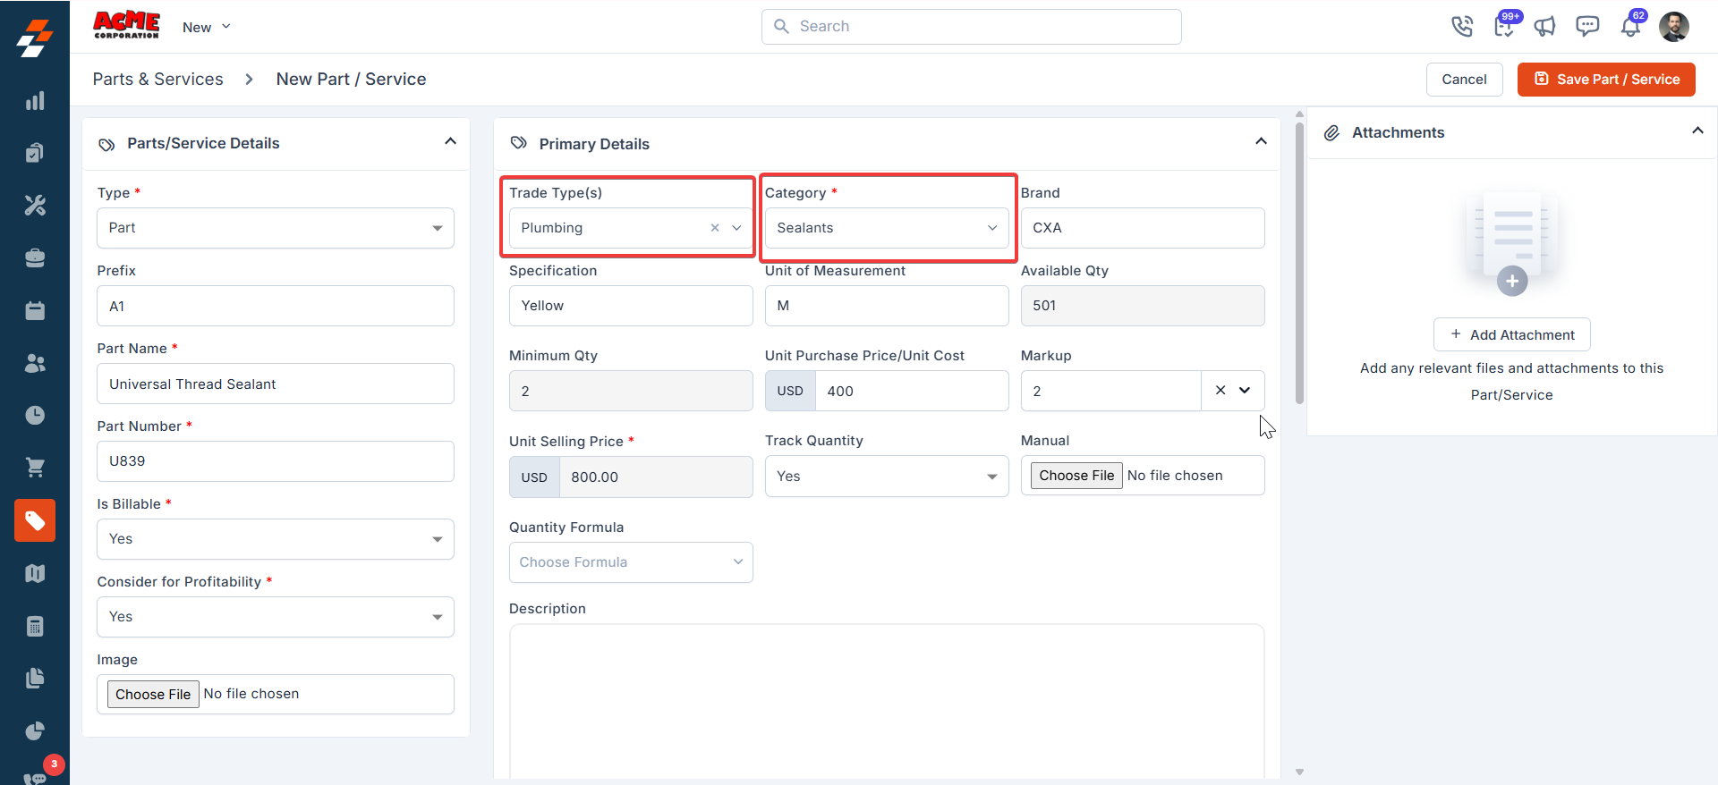Click the Minimum Qty field

point(631,391)
